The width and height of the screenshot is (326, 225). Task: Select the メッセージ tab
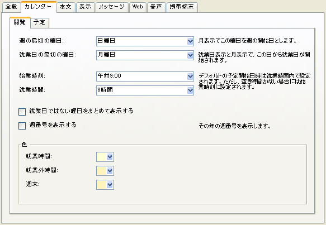click(x=112, y=7)
